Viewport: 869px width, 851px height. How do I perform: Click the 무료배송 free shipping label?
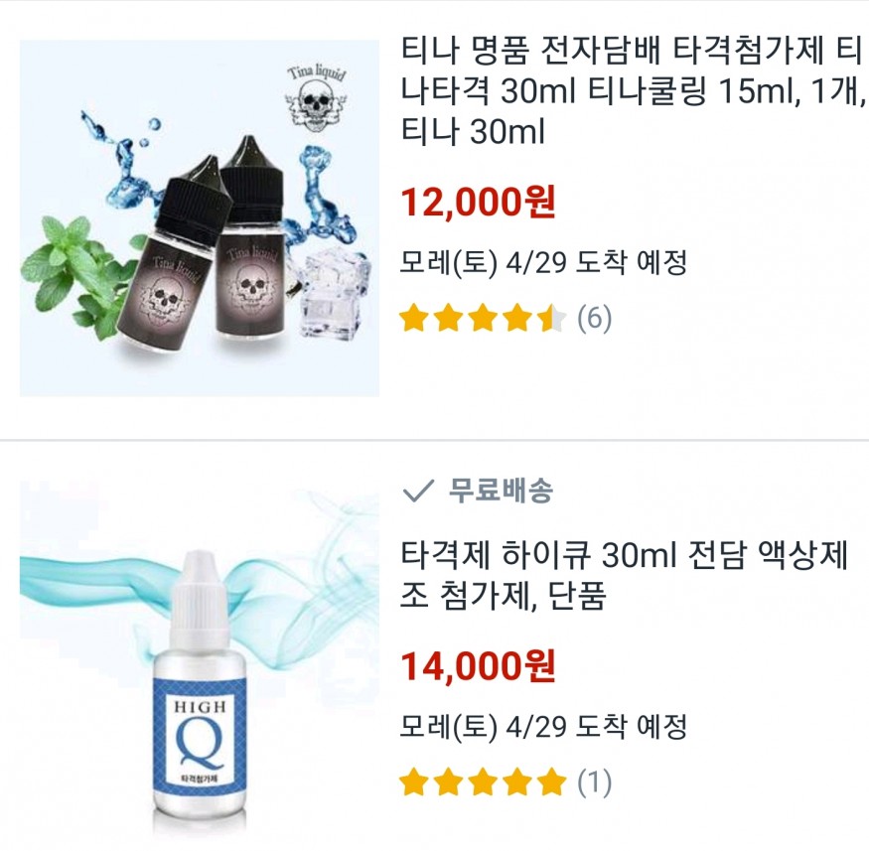pyautogui.click(x=500, y=491)
